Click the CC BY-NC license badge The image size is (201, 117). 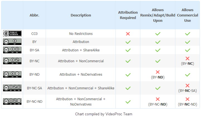click(12, 61)
